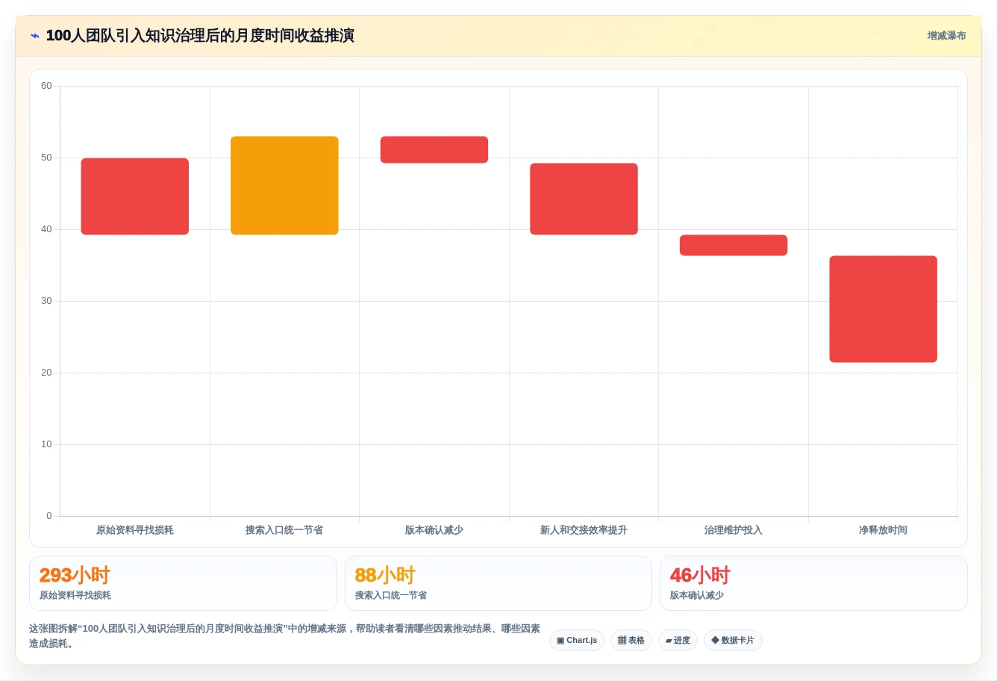Select the 46小时 data card

[x=813, y=583]
